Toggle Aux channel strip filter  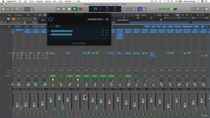(159, 27)
